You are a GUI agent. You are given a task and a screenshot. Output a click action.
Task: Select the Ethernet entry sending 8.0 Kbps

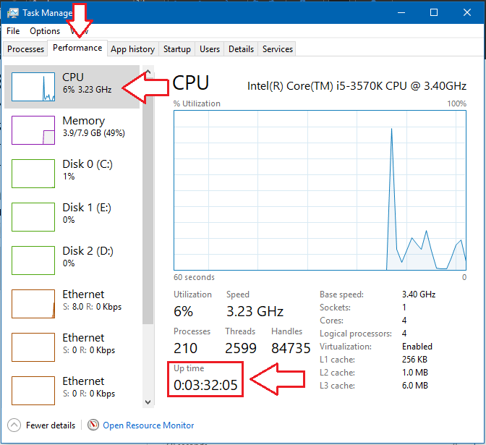point(72,304)
